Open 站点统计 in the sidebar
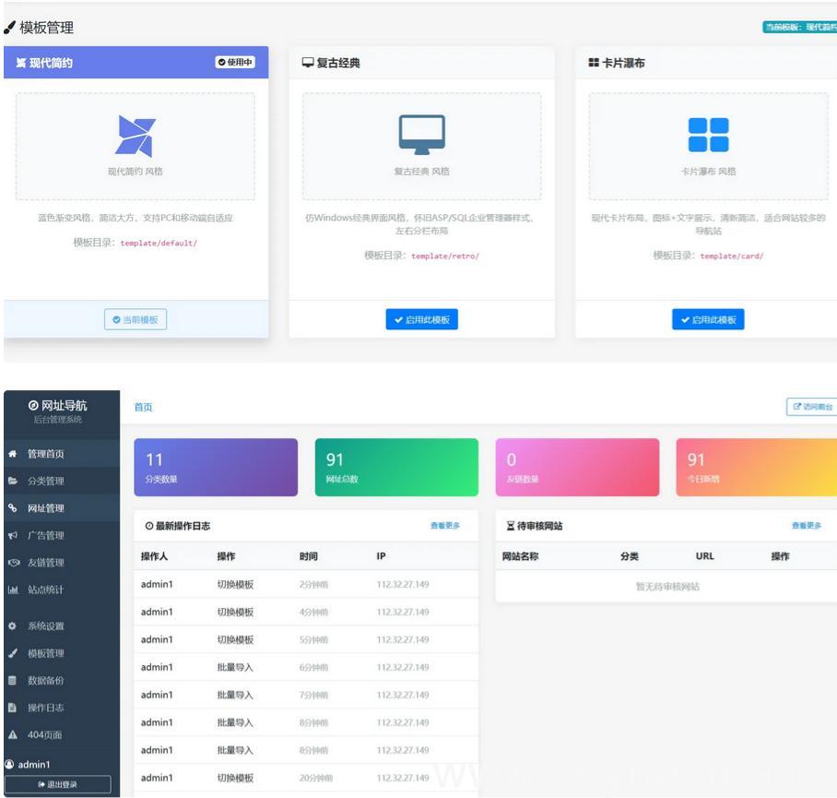The image size is (837, 798). point(62,590)
